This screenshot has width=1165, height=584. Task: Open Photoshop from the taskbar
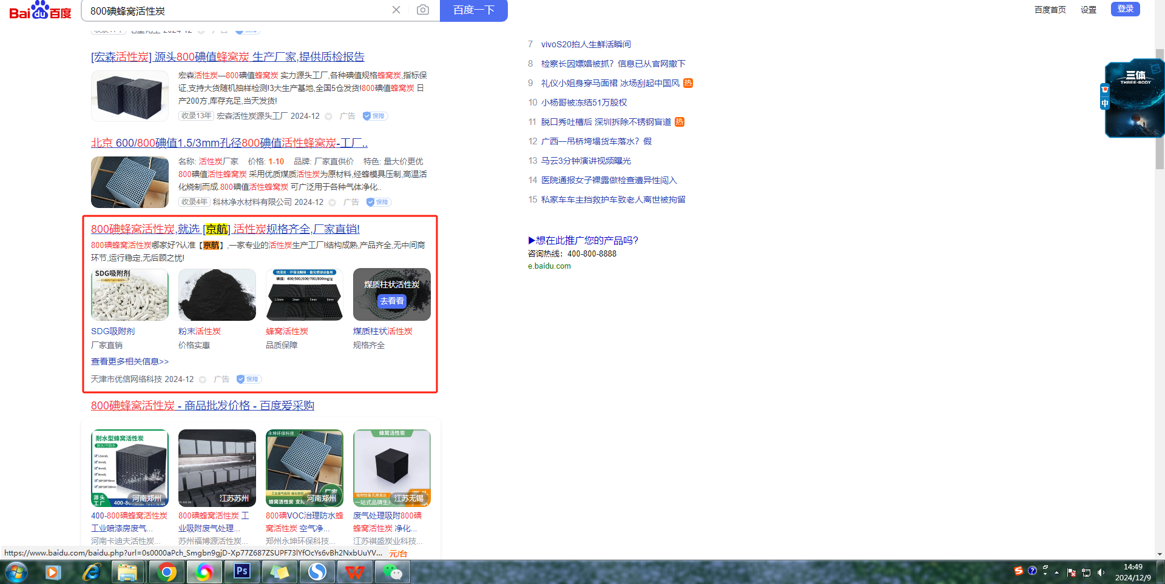pyautogui.click(x=242, y=571)
